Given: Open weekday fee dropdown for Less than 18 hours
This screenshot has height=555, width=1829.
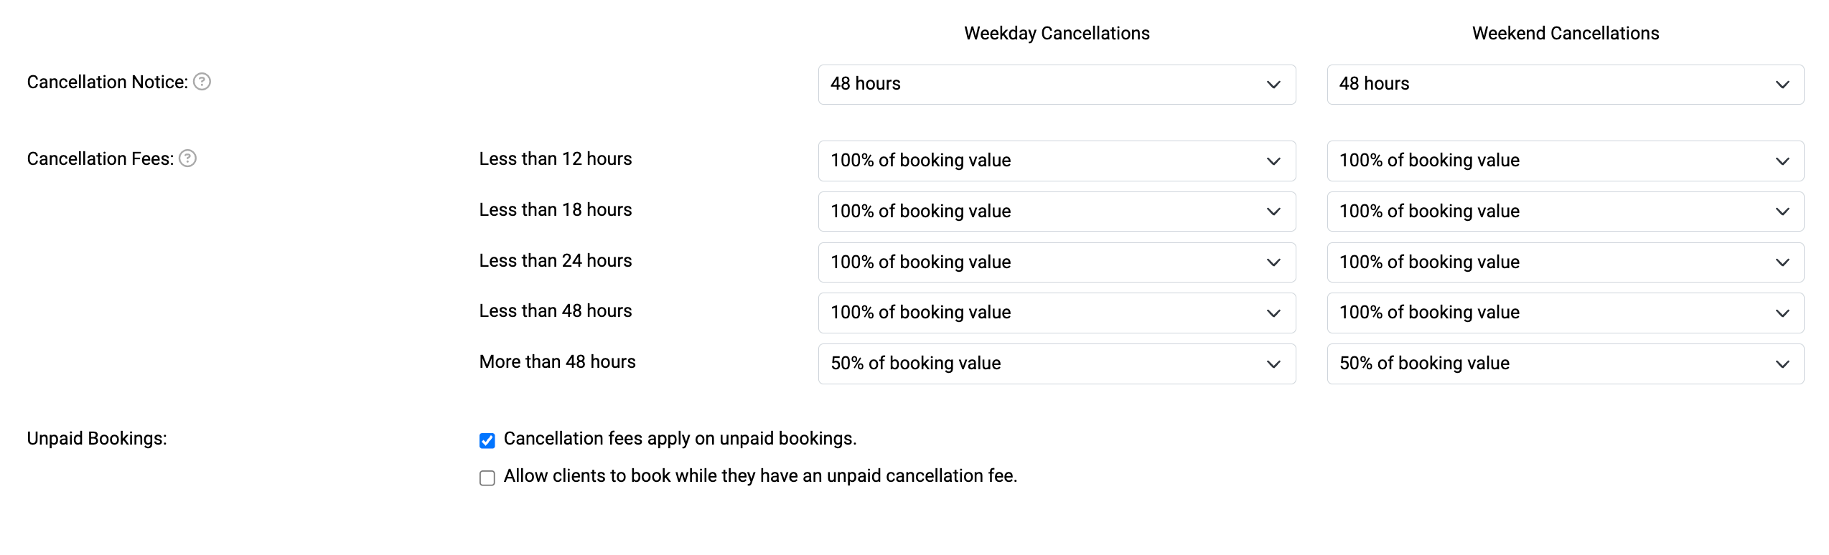Looking at the screenshot, I should [x=1057, y=212].
